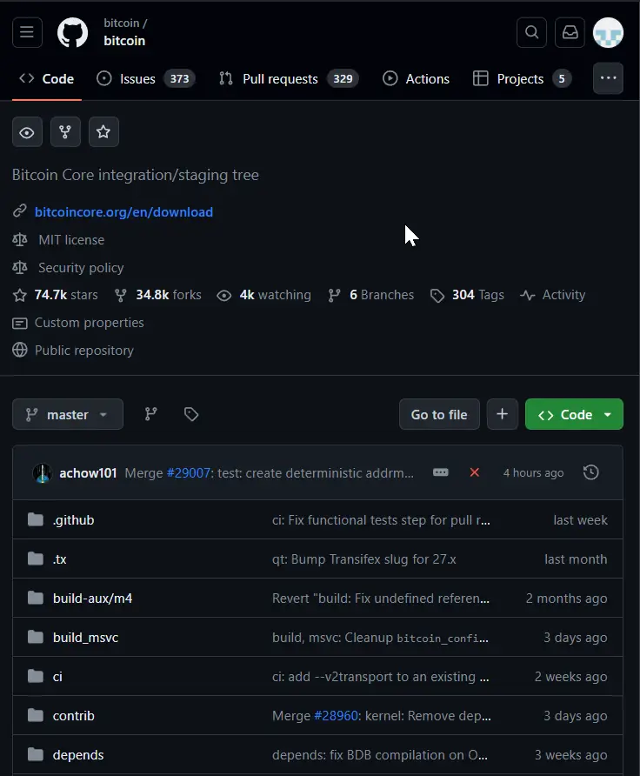Expand the green Code dropdown
This screenshot has height=776, width=640.
click(x=574, y=414)
